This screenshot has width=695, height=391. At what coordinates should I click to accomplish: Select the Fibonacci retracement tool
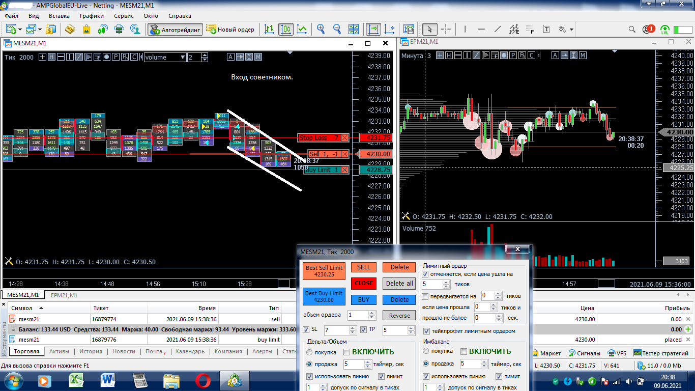coord(531,29)
